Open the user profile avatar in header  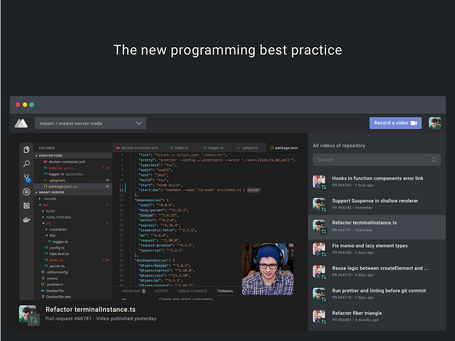435,123
